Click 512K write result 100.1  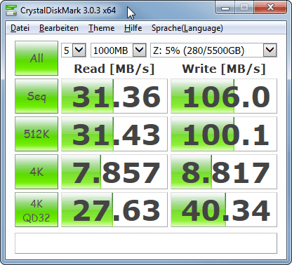(224, 134)
